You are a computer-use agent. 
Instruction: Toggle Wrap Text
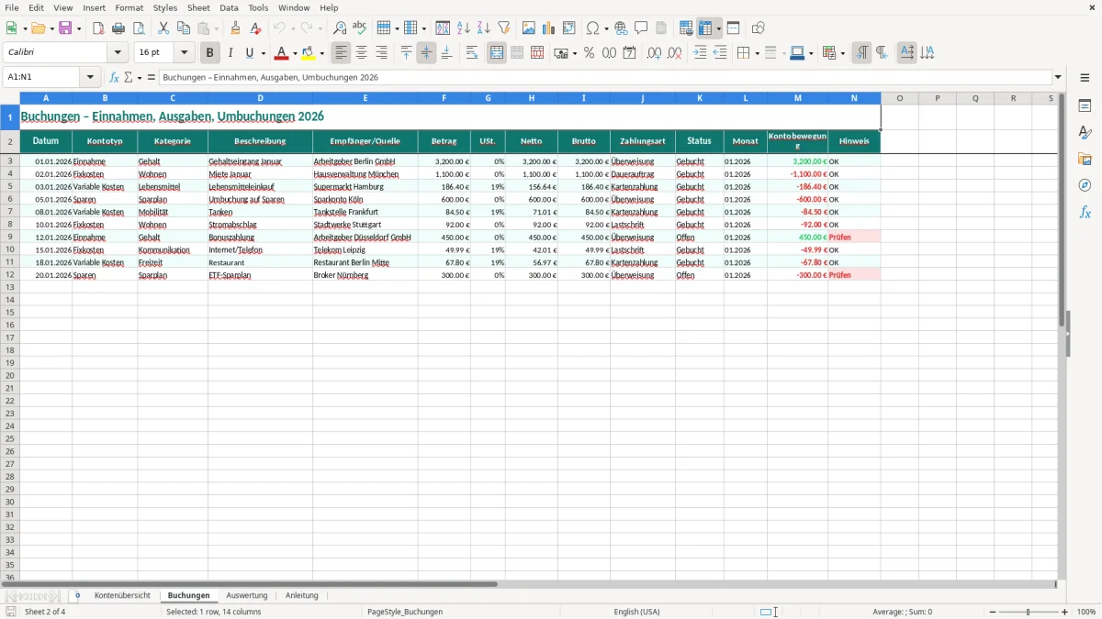[x=471, y=53]
